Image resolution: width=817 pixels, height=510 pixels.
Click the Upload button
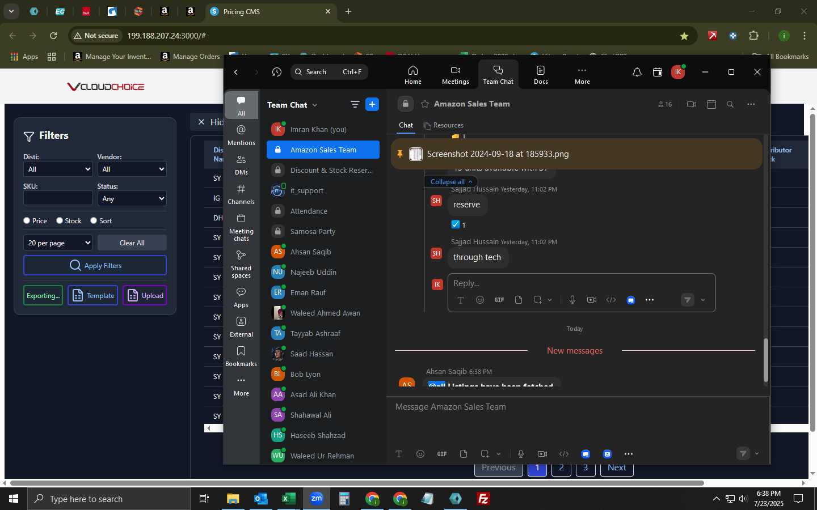tap(145, 295)
